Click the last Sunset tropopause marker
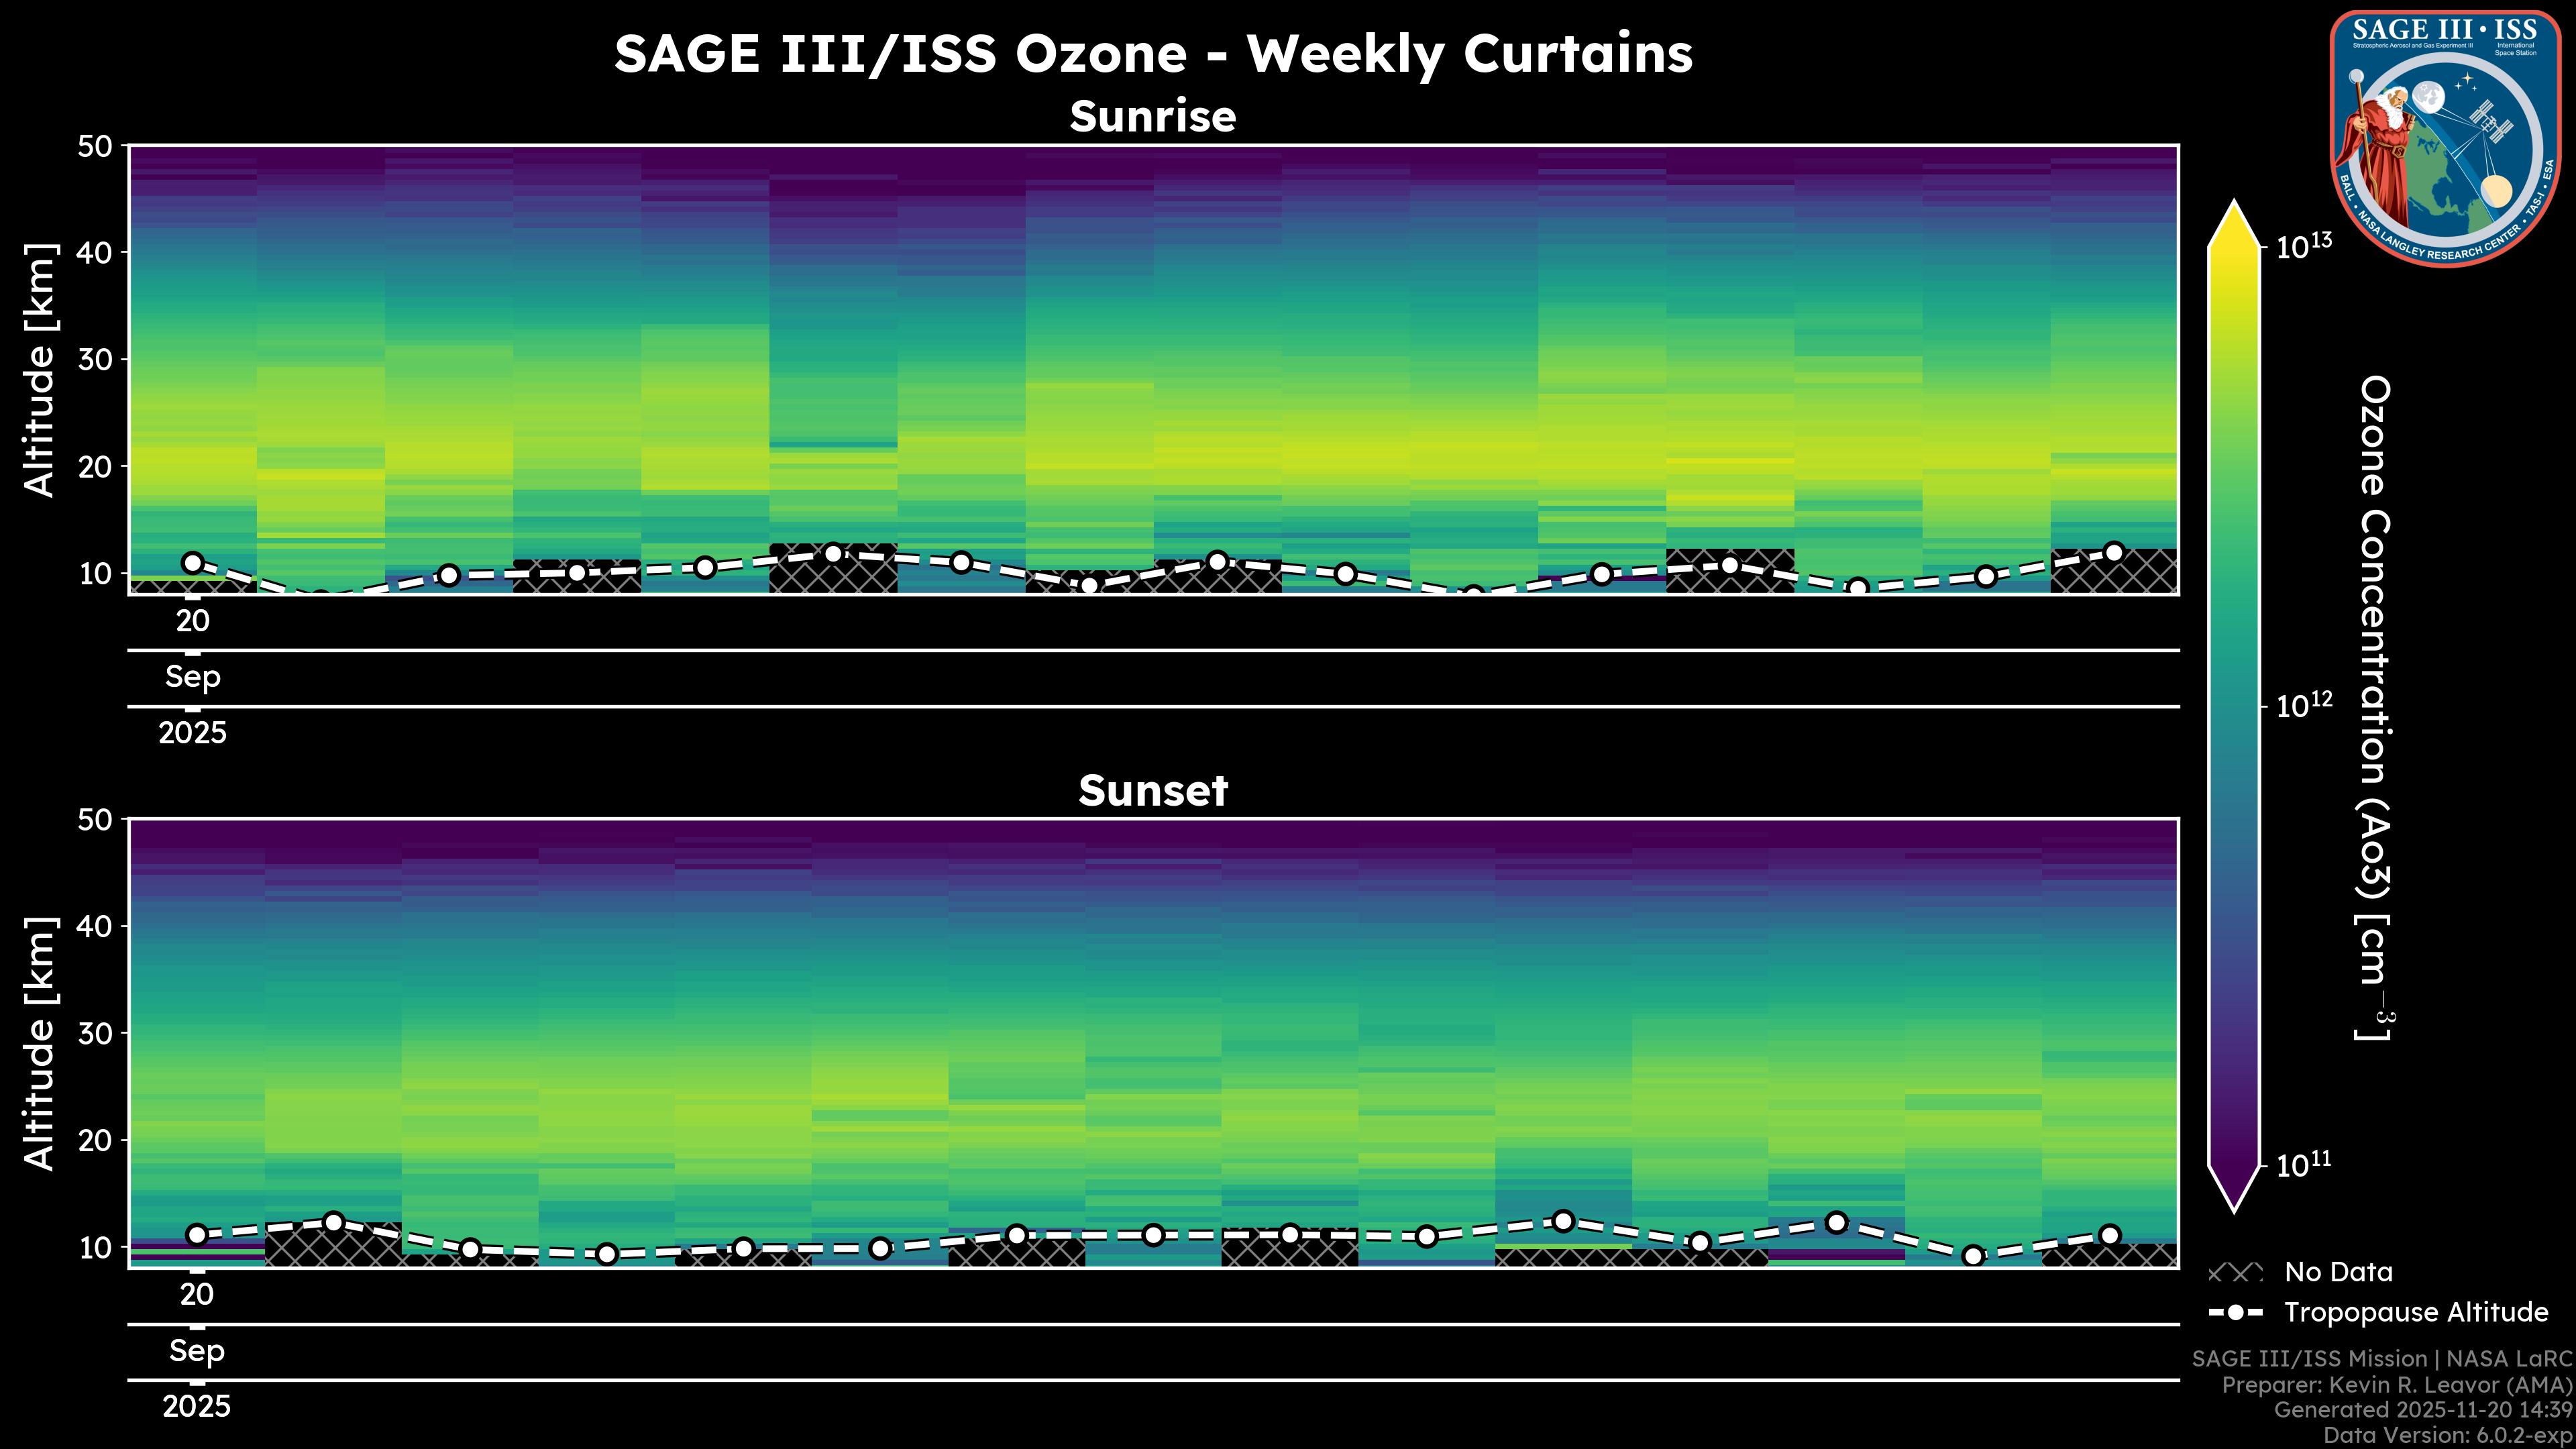This screenshot has height=1449, width=2576. (2110, 1235)
